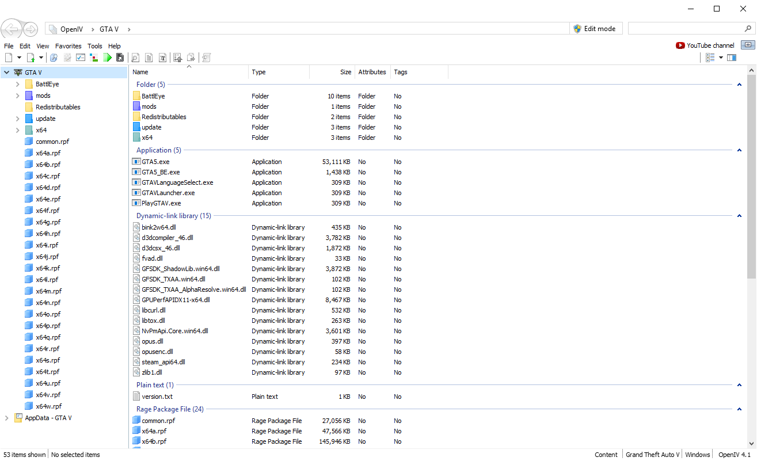Open the Favorites menu
Image resolution: width=757 pixels, height=461 pixels.
tap(69, 46)
